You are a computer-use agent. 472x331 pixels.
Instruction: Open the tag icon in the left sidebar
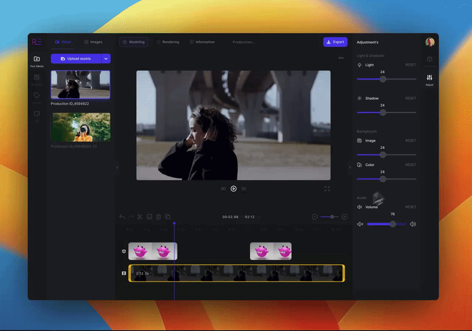coord(37,95)
